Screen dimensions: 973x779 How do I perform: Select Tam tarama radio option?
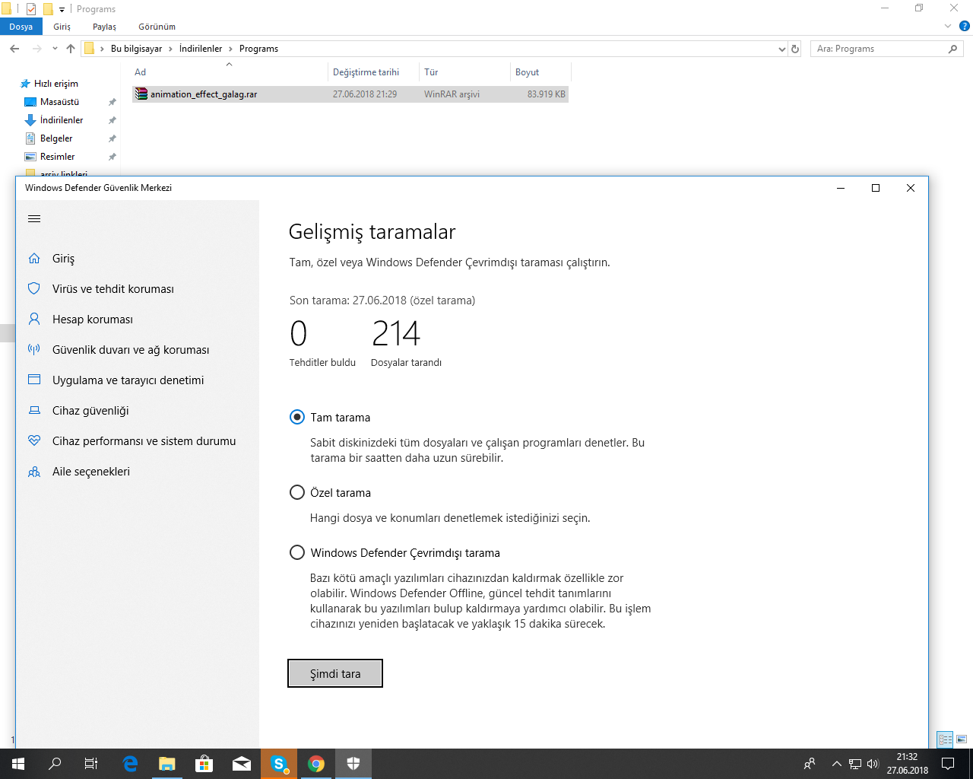pyautogui.click(x=297, y=417)
